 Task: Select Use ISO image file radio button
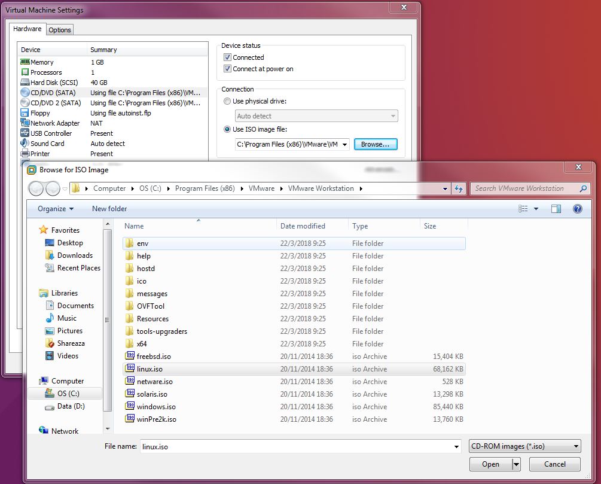[x=227, y=129]
